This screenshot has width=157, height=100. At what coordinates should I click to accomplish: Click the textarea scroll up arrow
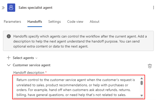click(x=142, y=78)
